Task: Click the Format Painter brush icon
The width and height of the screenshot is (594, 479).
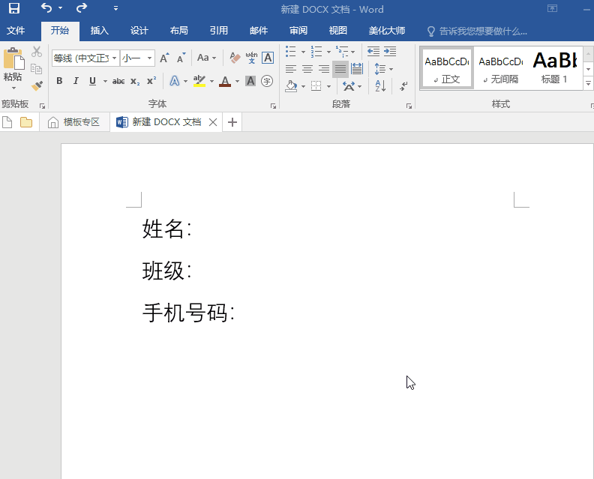Action: point(37,86)
